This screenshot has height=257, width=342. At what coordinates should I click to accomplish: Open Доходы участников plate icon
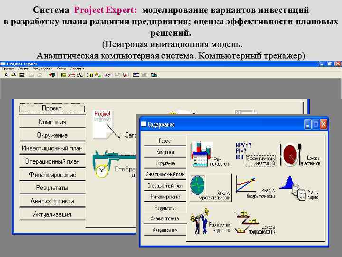point(300,155)
